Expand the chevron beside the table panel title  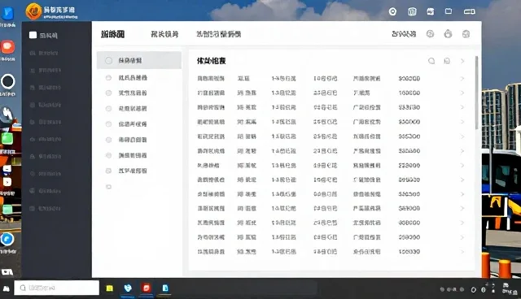462,61
